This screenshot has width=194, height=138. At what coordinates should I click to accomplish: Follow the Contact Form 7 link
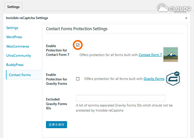pos(150,55)
